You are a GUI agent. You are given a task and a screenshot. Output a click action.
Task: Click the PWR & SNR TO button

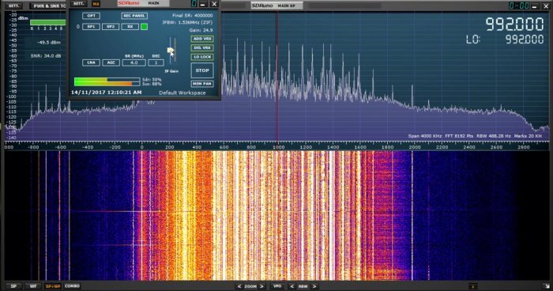(x=49, y=6)
